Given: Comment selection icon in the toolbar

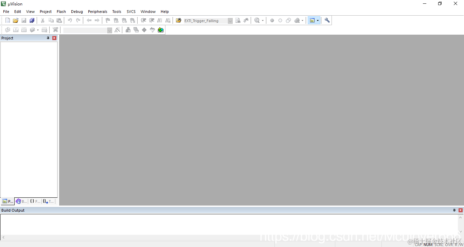Looking at the screenshot, I should click(160, 20).
